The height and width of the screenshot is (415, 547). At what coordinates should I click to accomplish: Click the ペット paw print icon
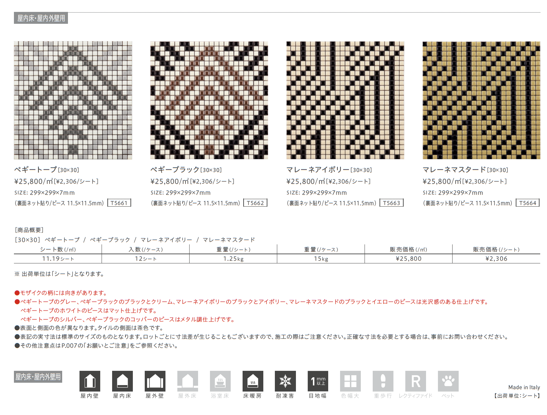448,381
